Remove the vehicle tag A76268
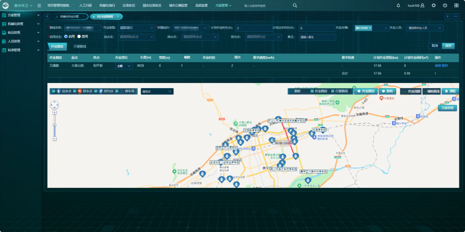 [370, 28]
